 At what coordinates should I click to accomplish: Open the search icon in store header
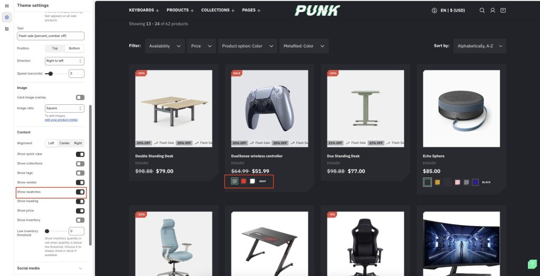tap(482, 11)
